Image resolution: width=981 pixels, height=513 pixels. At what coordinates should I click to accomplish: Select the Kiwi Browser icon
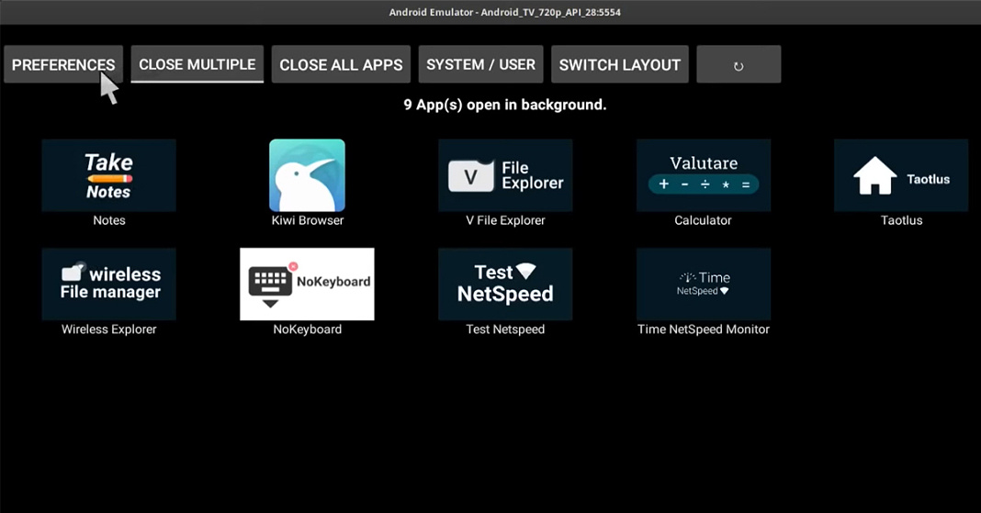[x=307, y=175]
